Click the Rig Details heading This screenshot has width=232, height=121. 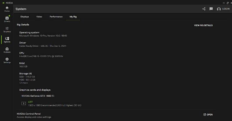23,25
